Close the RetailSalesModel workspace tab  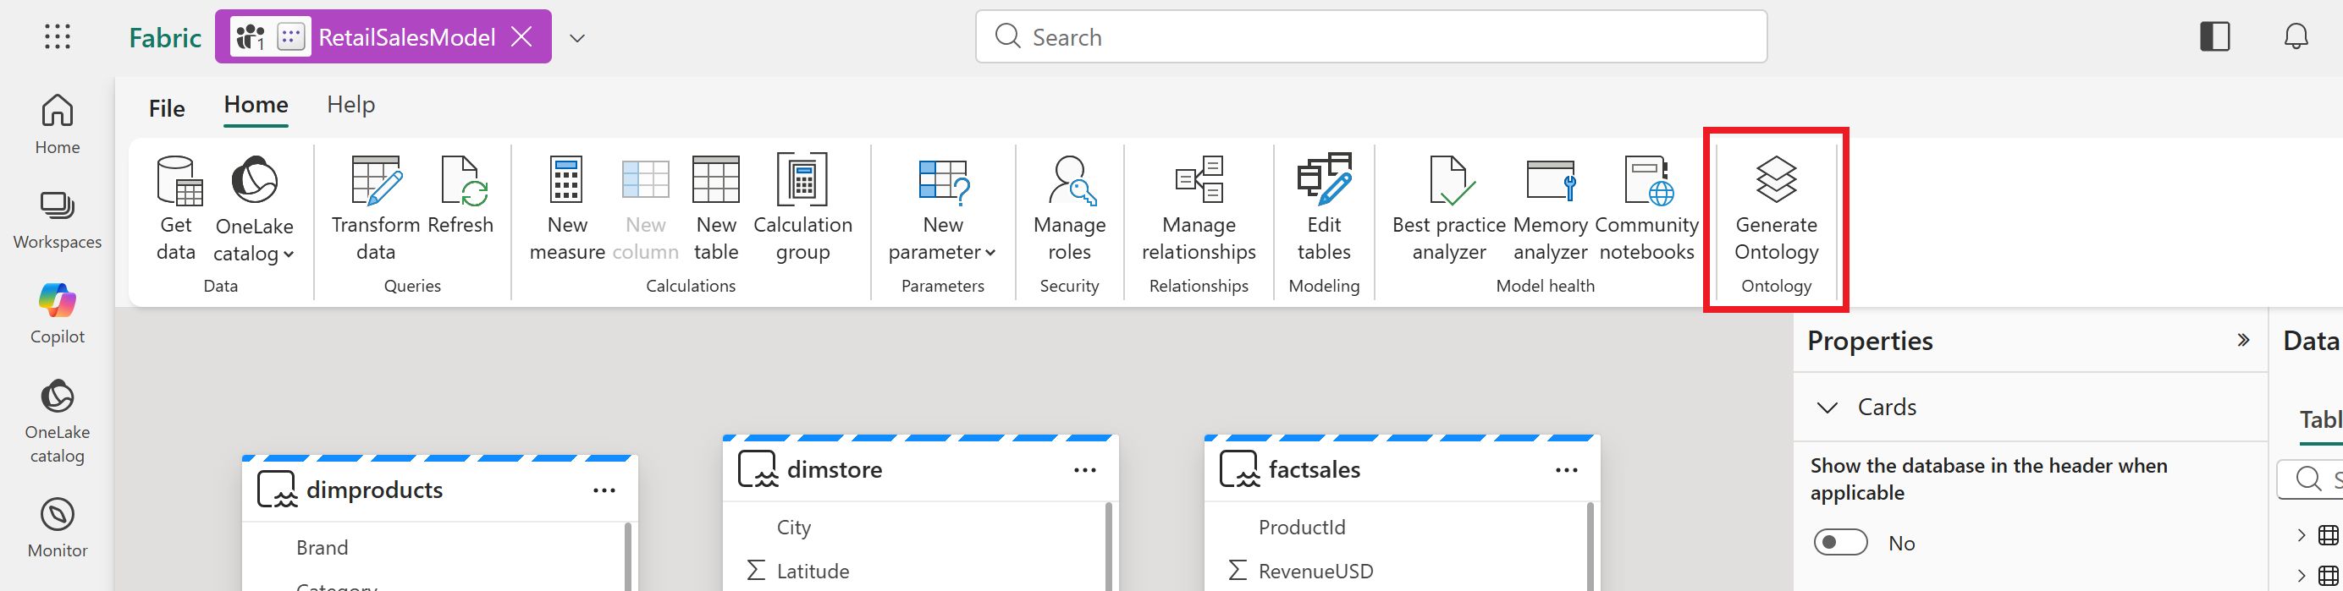522,36
